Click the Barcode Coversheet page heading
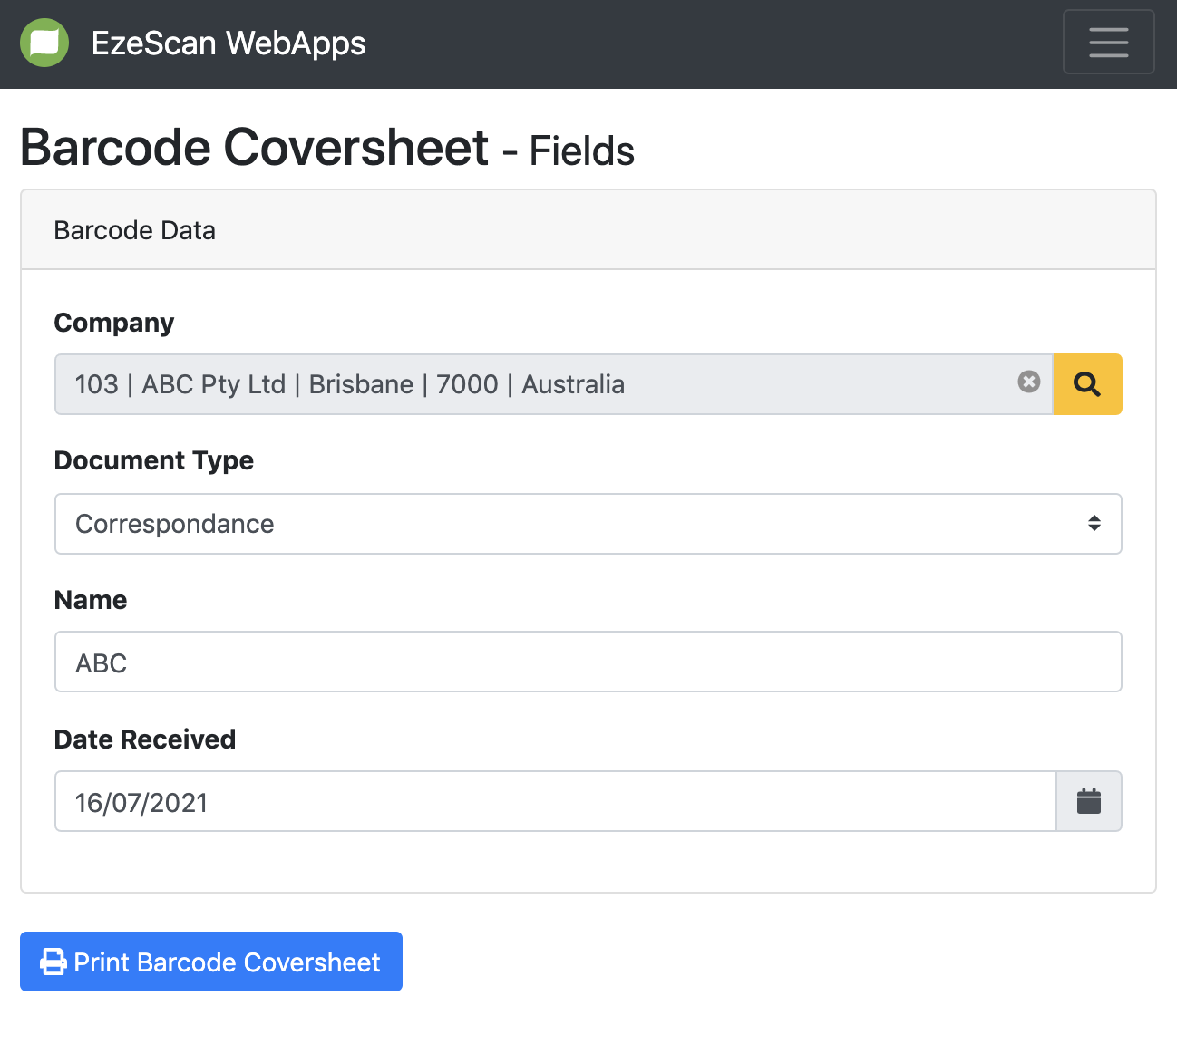The height and width of the screenshot is (1044, 1177). (x=327, y=148)
